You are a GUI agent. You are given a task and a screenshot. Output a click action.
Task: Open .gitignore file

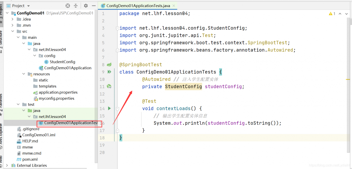[x=28, y=129]
